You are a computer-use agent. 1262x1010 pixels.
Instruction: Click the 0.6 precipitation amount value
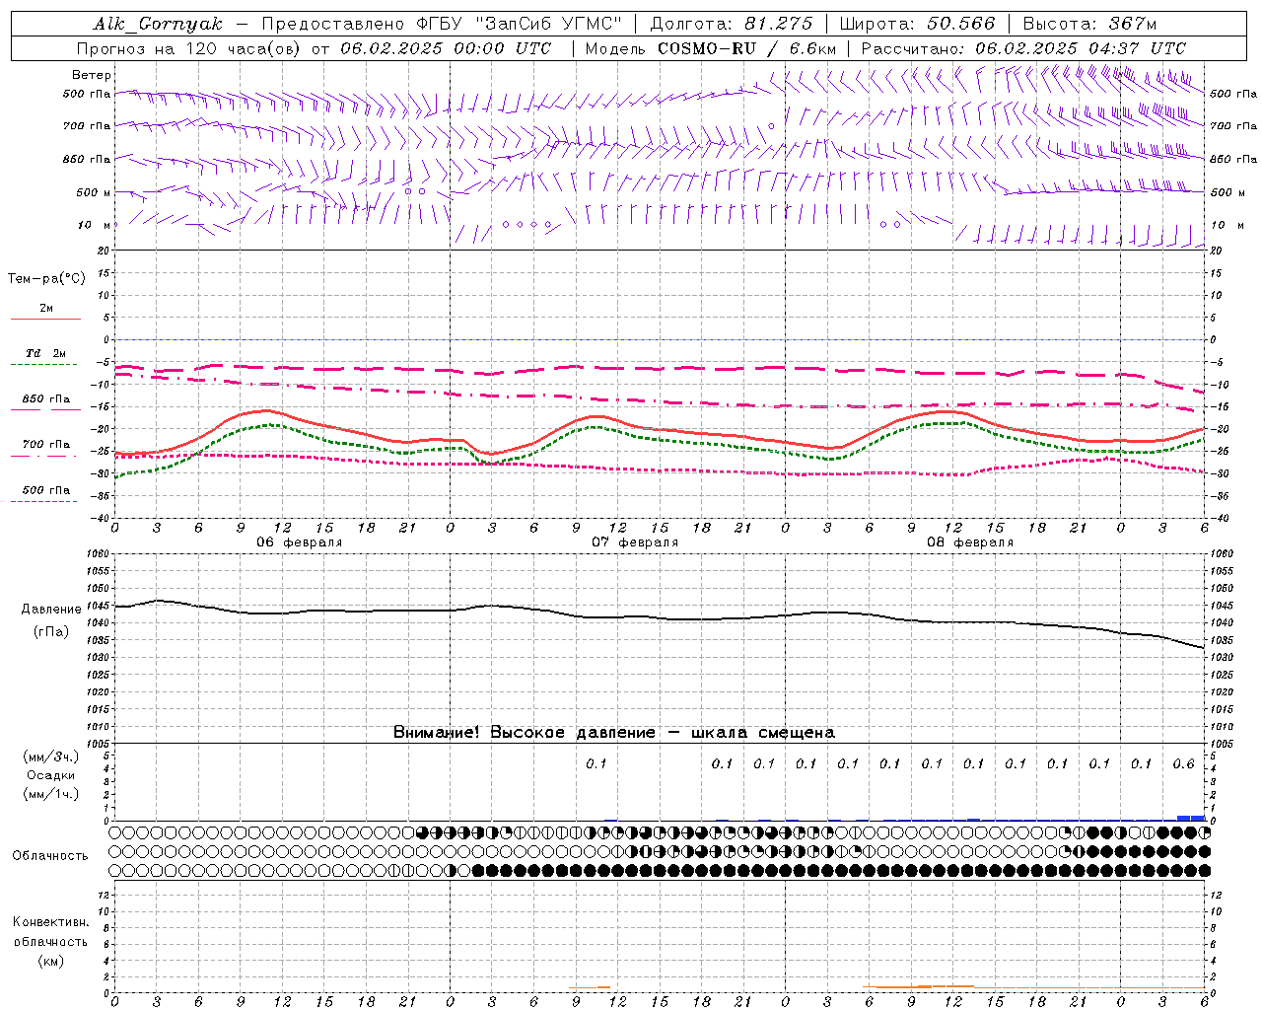tap(1183, 763)
